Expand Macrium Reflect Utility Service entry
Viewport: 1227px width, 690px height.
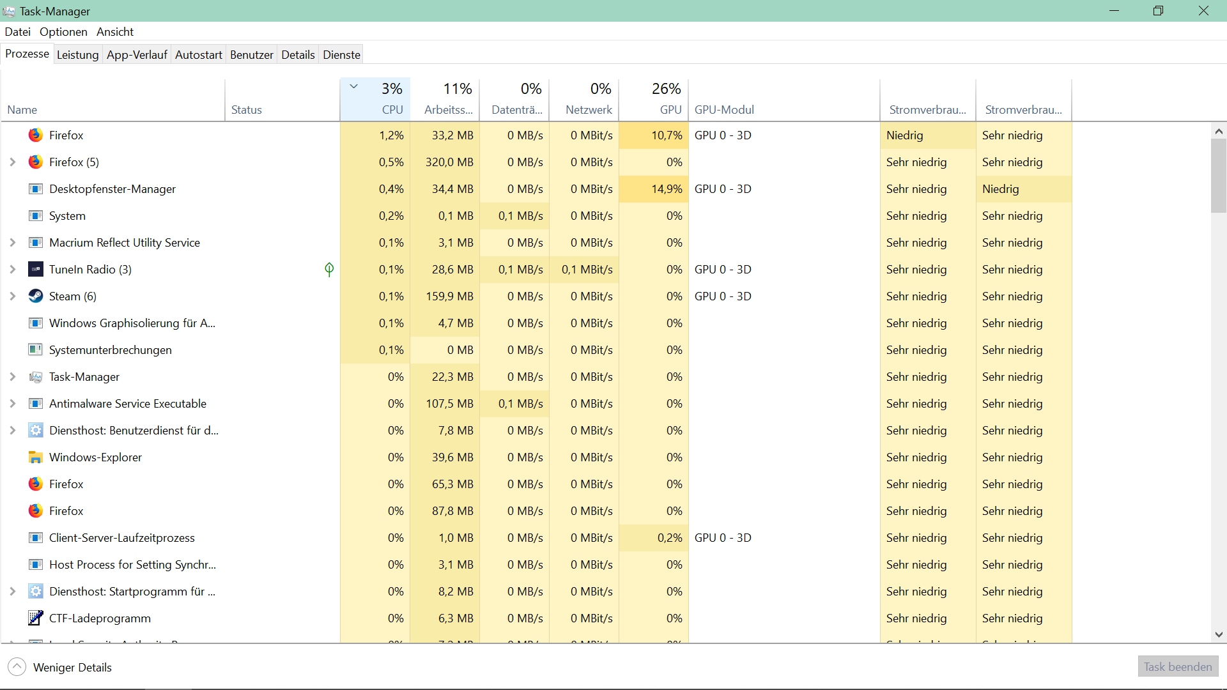click(x=13, y=242)
